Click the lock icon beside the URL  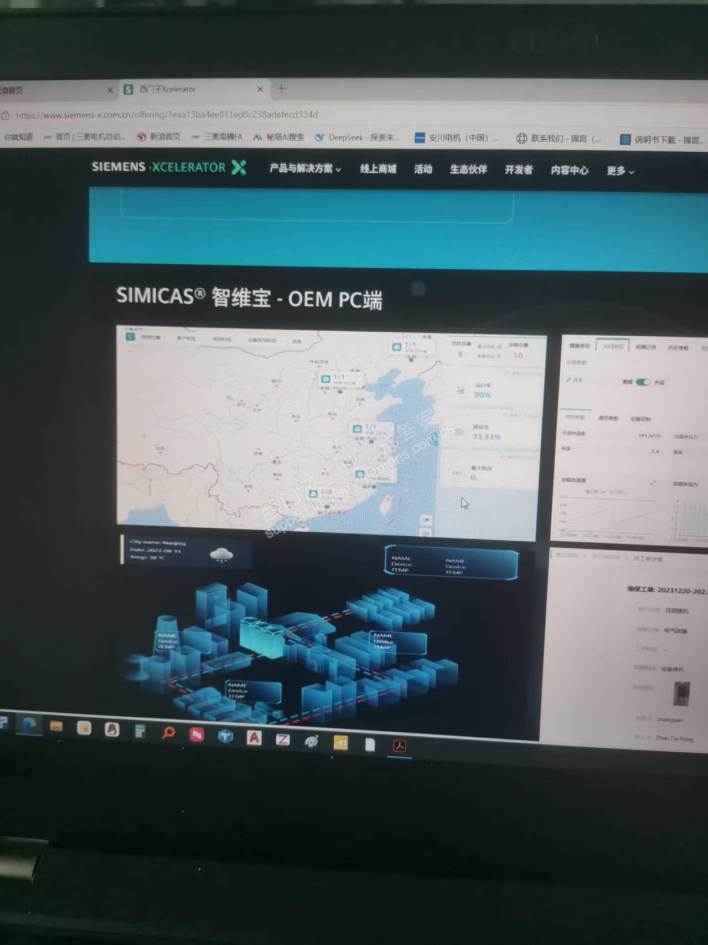coord(5,115)
